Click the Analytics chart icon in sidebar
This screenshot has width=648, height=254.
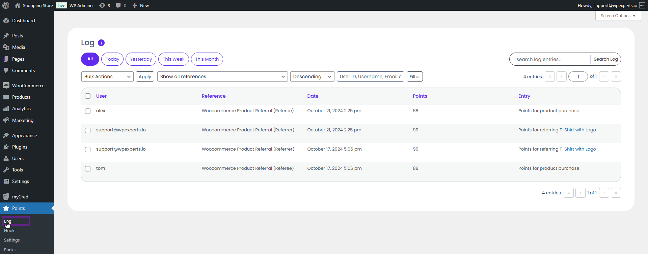click(6, 108)
